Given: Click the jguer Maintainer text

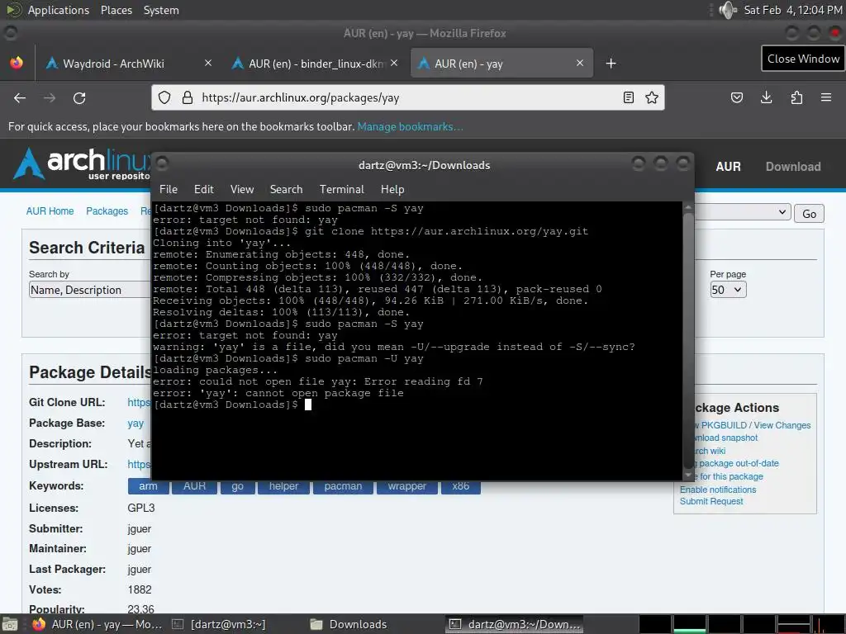Looking at the screenshot, I should tap(139, 549).
